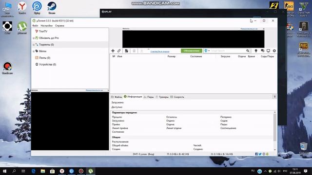
Task: Close the top banner ad
Action: tap(264, 29)
